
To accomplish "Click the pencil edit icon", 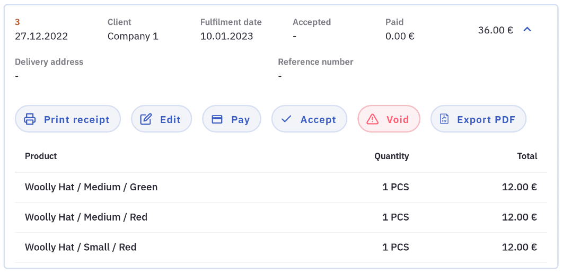I will click(x=146, y=119).
